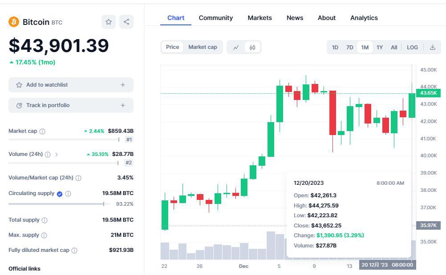Switch to line chart view icon
446x275 pixels.
coord(236,47)
